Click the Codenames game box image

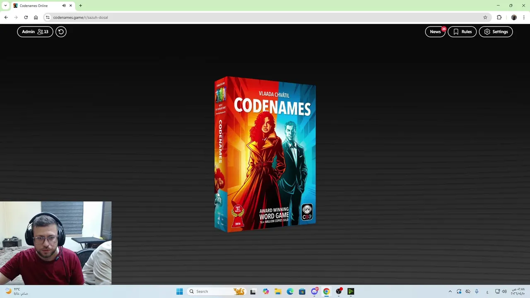(265, 154)
